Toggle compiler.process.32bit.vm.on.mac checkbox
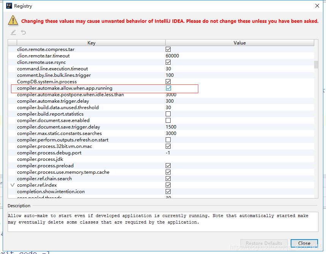Screen dimensions: 326x254 168,146
